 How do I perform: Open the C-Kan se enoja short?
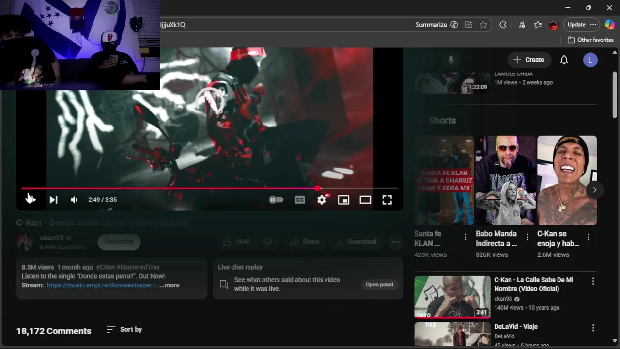pyautogui.click(x=567, y=180)
